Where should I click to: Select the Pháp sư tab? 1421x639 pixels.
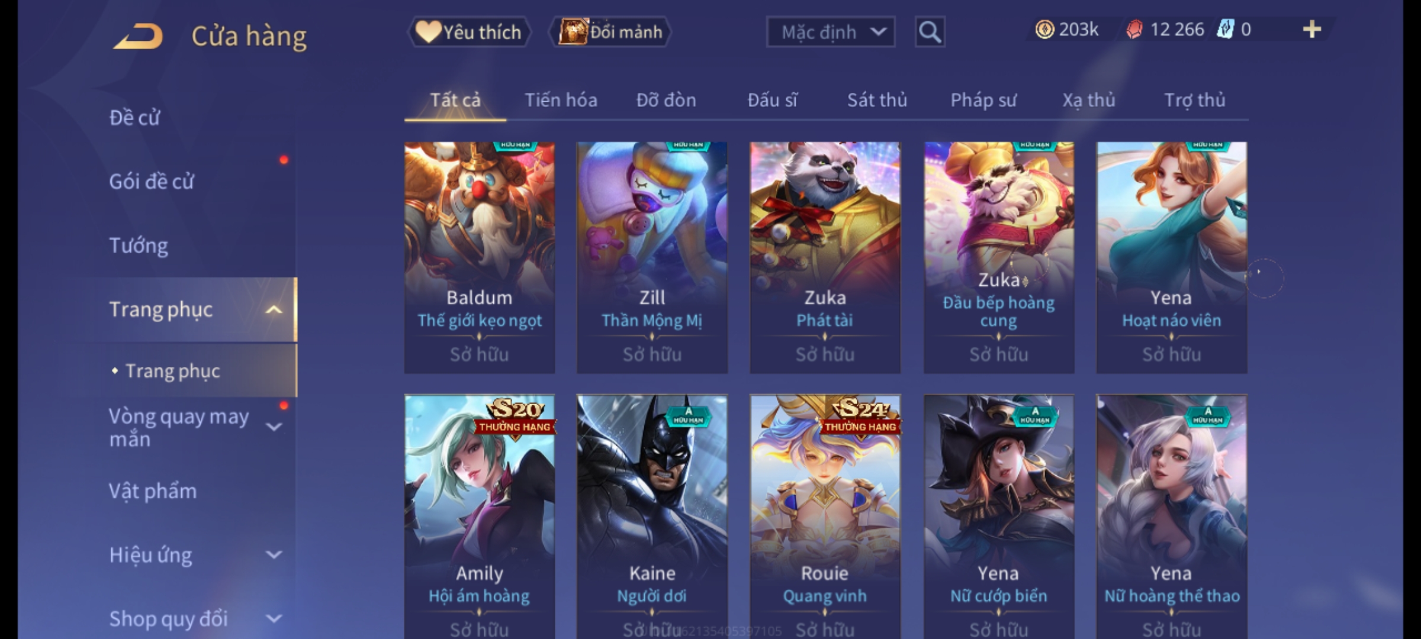[983, 100]
